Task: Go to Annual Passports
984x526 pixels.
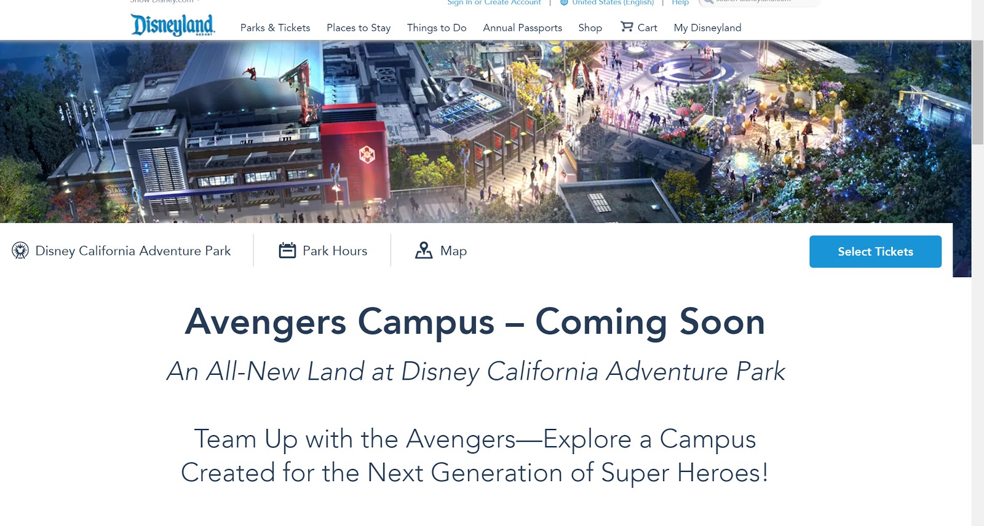Action: click(x=522, y=28)
